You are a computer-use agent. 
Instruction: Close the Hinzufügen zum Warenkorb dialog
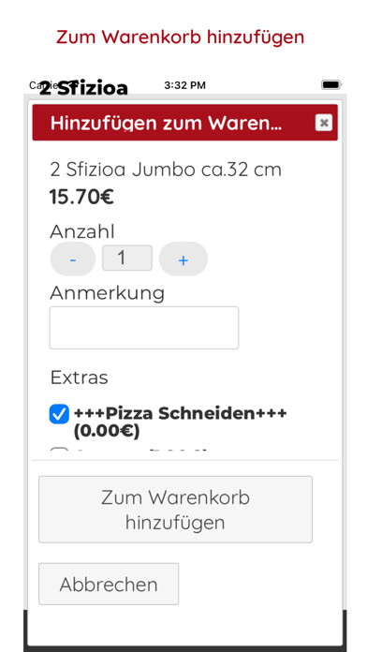coord(324,123)
